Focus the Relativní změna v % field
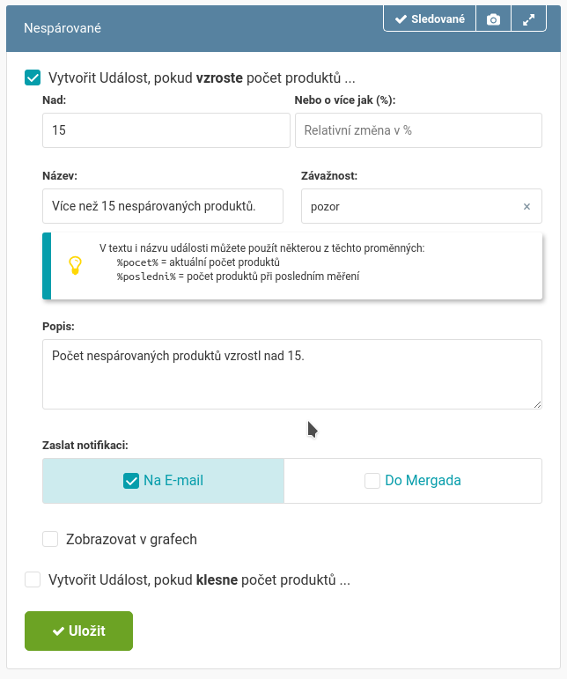 418,130
